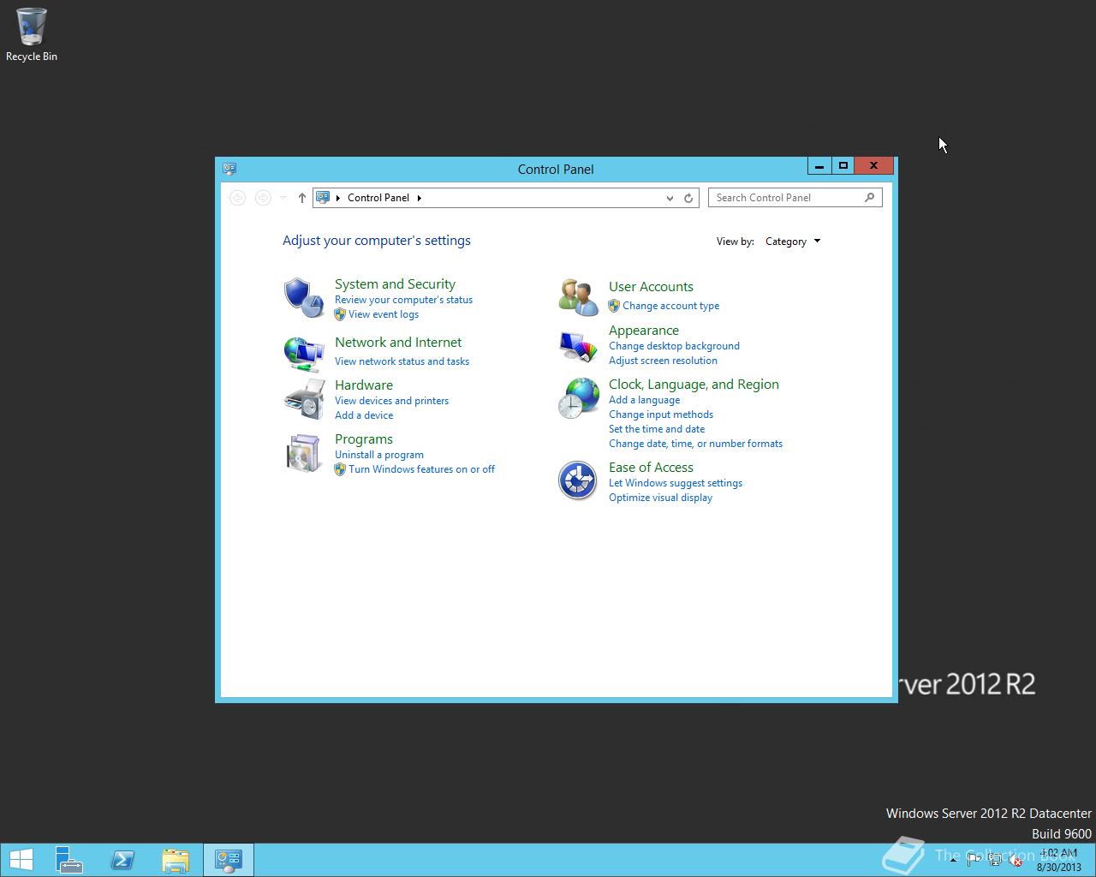
Task: Open the Ease of Access icon
Action: 578,480
